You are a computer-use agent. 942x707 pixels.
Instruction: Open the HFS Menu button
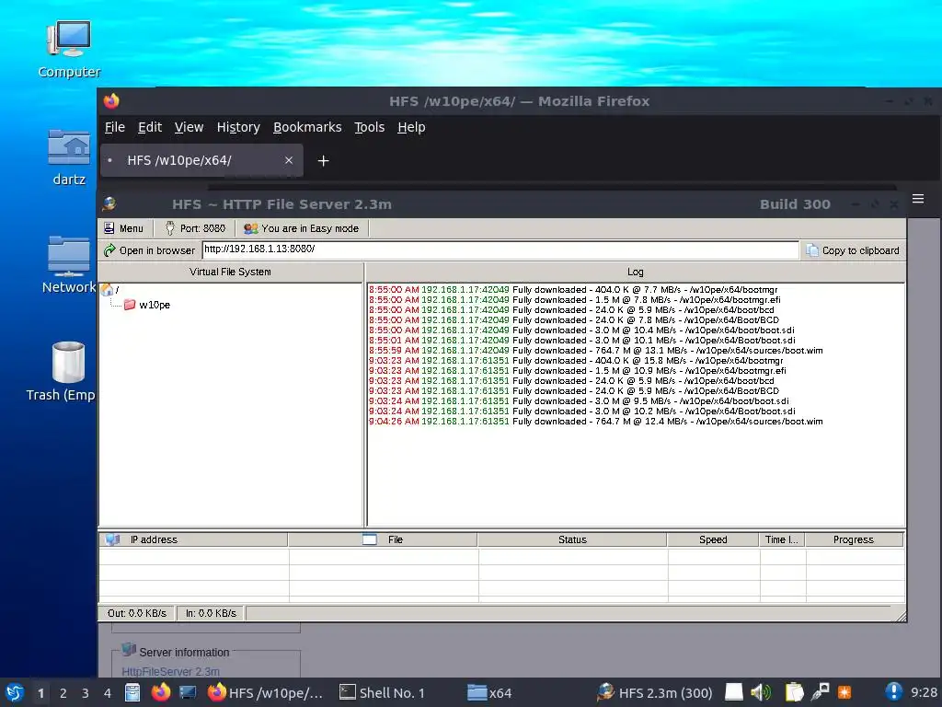point(124,228)
